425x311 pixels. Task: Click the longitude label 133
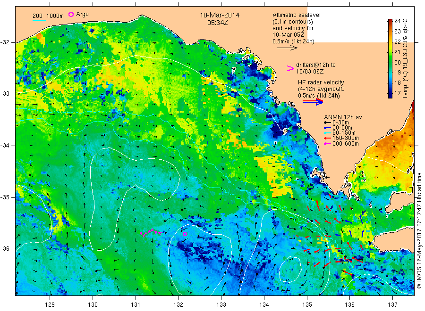(221, 305)
